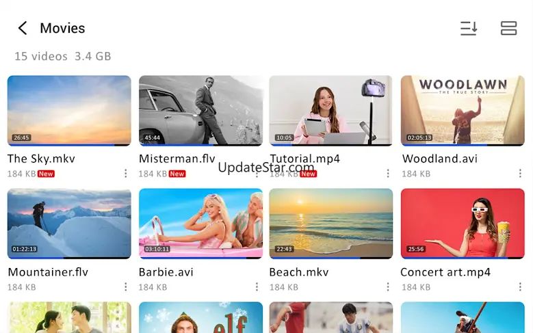Play The Sky.mkv thumbnail
Viewport: 533px width, 333px height.
(69, 111)
